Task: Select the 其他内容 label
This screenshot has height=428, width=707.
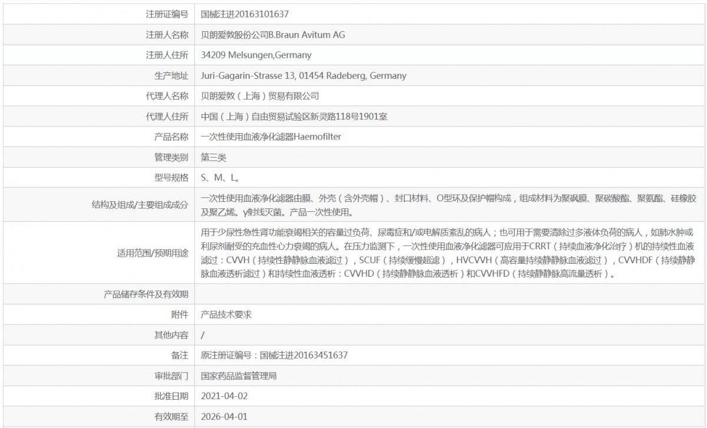Action: tap(171, 335)
